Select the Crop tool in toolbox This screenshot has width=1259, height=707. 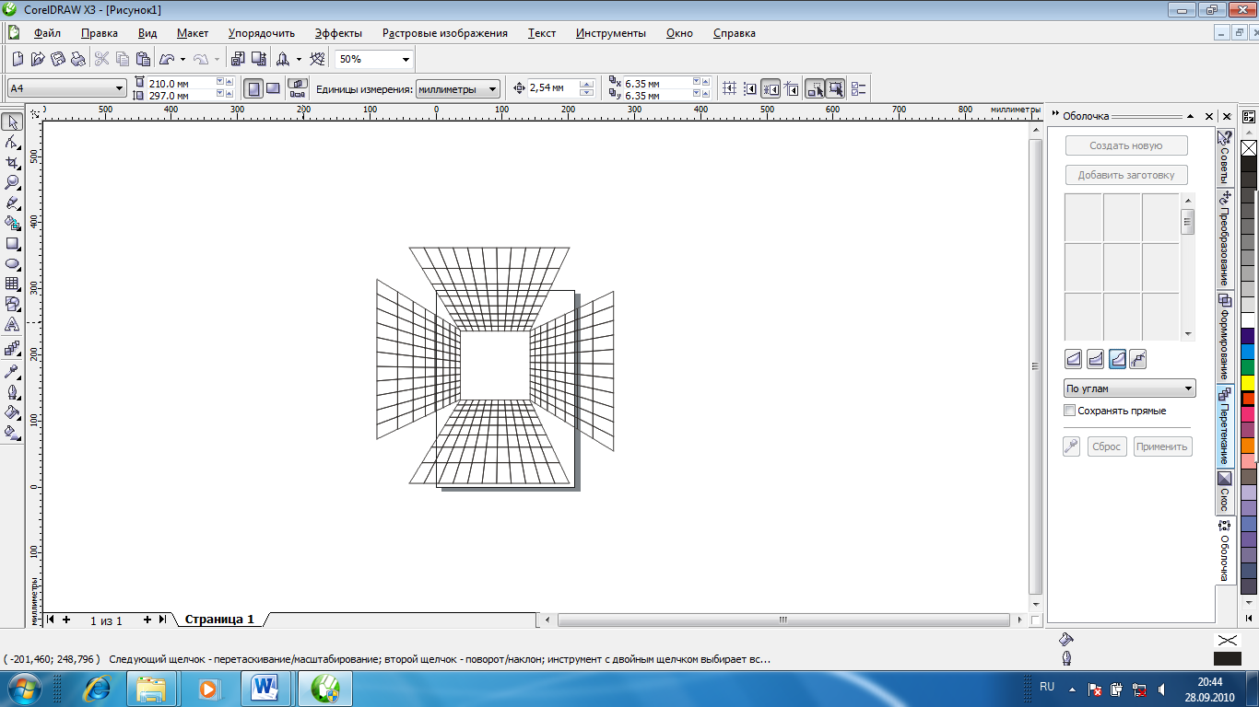click(x=13, y=162)
